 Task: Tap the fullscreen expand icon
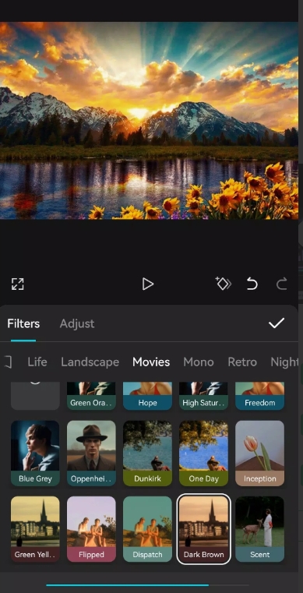17,284
